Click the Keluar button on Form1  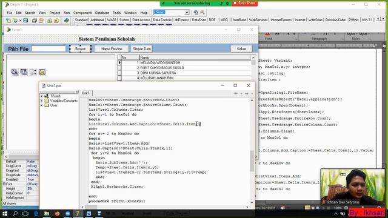coord(241,48)
